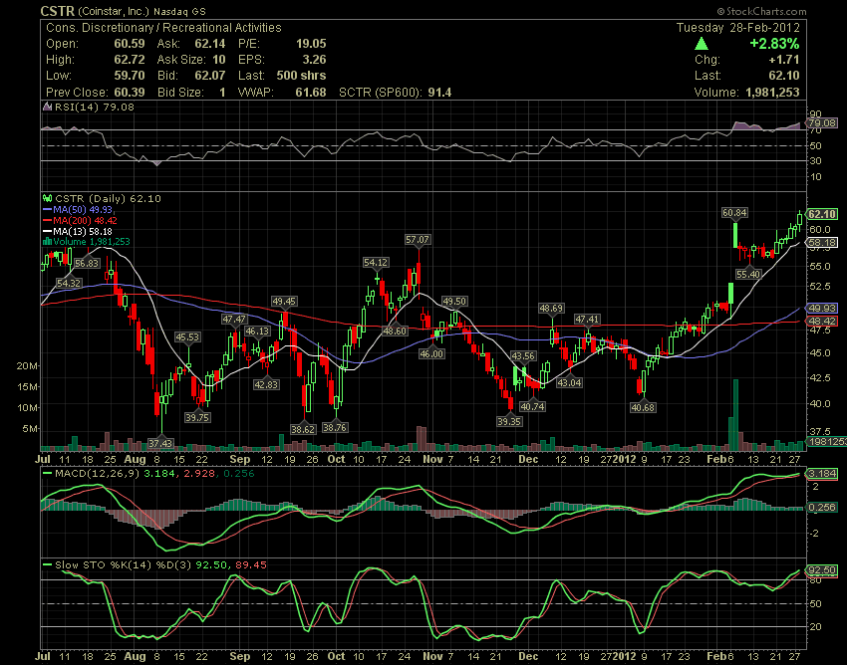
Task: Click the 39.35 low annotation in November
Action: (x=509, y=421)
